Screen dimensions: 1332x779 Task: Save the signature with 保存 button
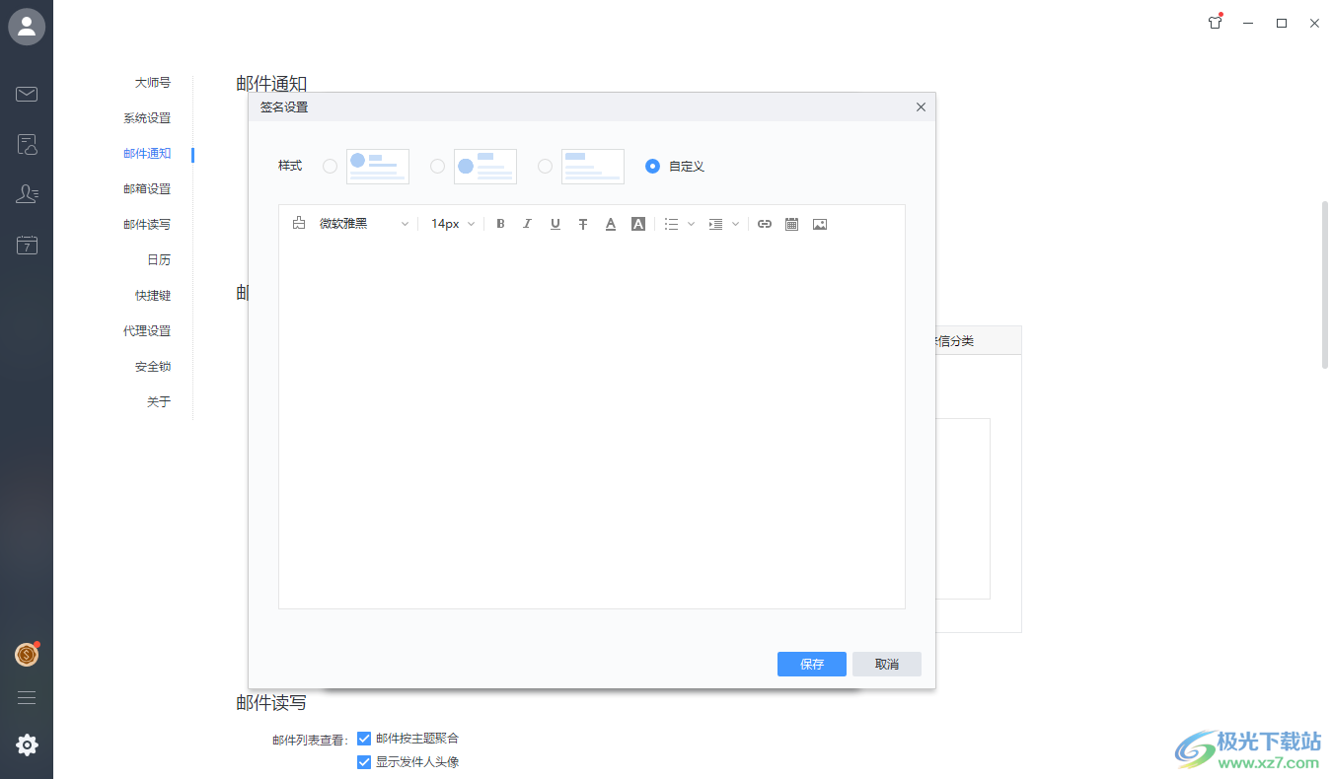point(812,665)
